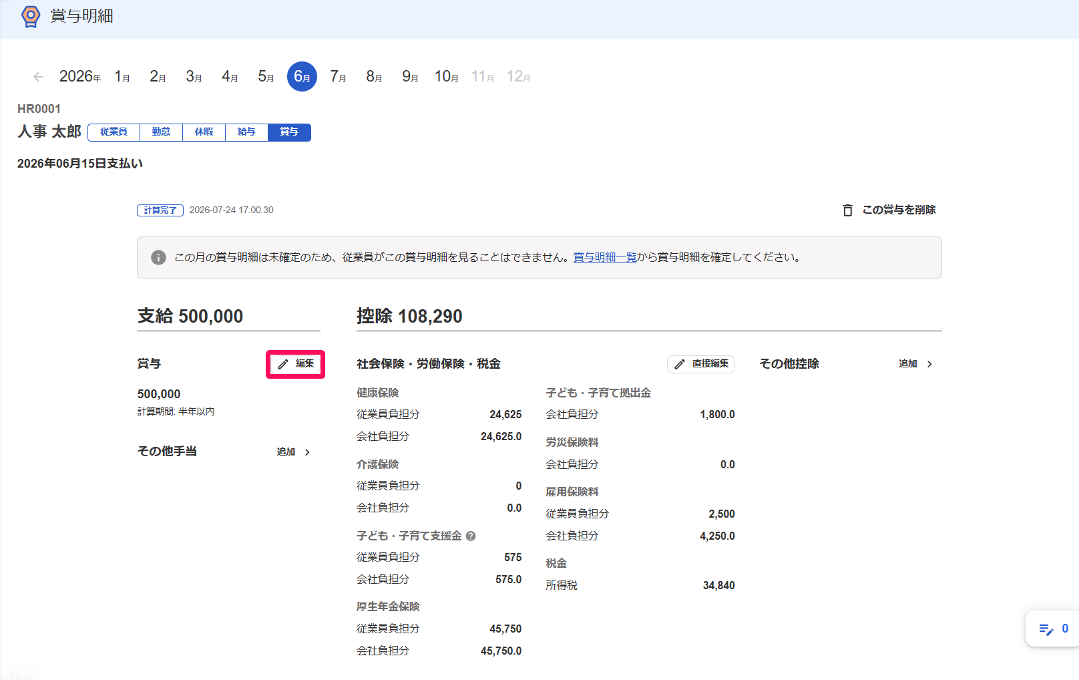Select 9月 in the month selector

410,77
